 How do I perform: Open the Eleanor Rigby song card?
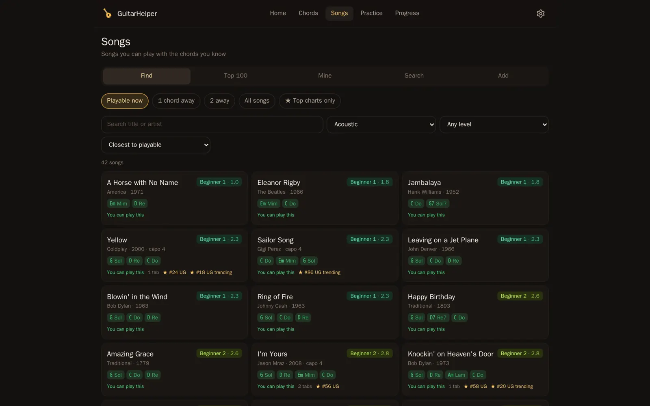pyautogui.click(x=325, y=198)
